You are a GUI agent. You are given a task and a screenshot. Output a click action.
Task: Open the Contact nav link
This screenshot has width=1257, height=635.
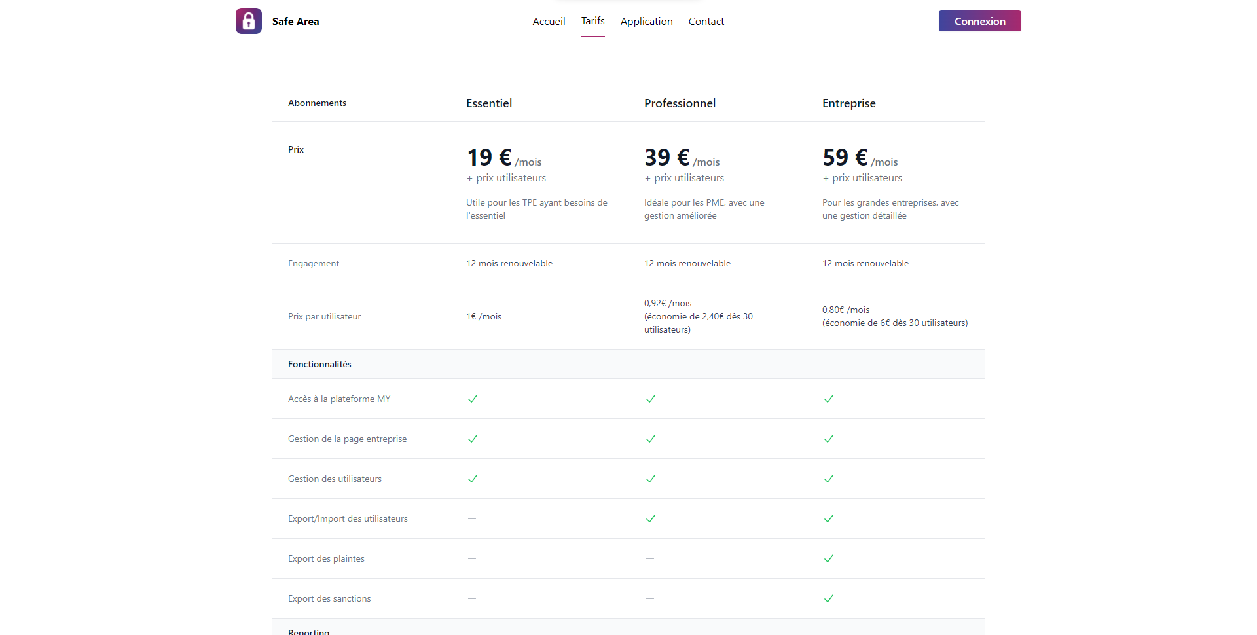click(x=706, y=22)
